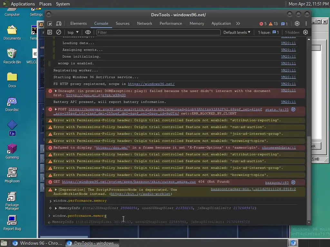Screen dimensions: 330x247
Task: Open the bassoontracker-min.js source link
Action: pyautogui.click(x=253, y=189)
